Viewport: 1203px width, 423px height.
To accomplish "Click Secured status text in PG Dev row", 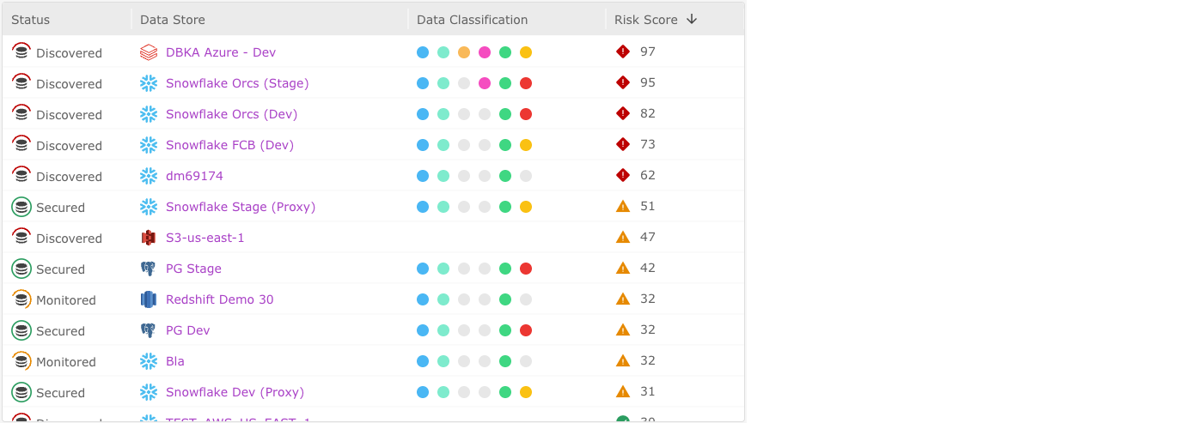I will 60,331.
